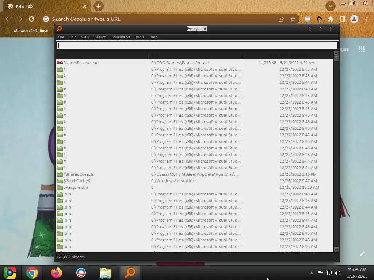Click the round avatar extension icon in Chrome
This screenshot has height=280, width=374.
(x=319, y=19)
